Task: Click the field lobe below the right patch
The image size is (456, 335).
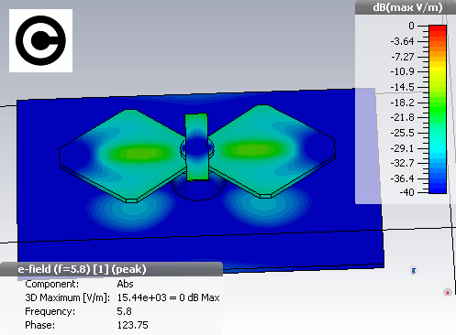Action: click(268, 208)
